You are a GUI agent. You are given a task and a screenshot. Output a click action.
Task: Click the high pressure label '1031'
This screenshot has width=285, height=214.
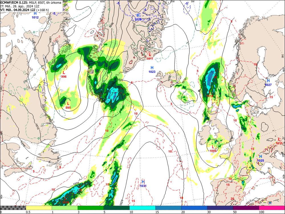143,186
